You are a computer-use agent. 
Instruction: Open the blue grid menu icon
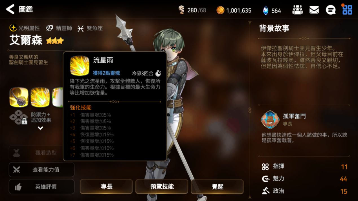pyautogui.click(x=347, y=10)
